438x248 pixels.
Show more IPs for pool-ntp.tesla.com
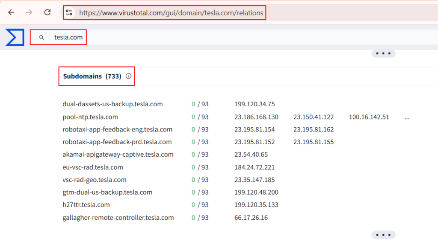tap(407, 117)
